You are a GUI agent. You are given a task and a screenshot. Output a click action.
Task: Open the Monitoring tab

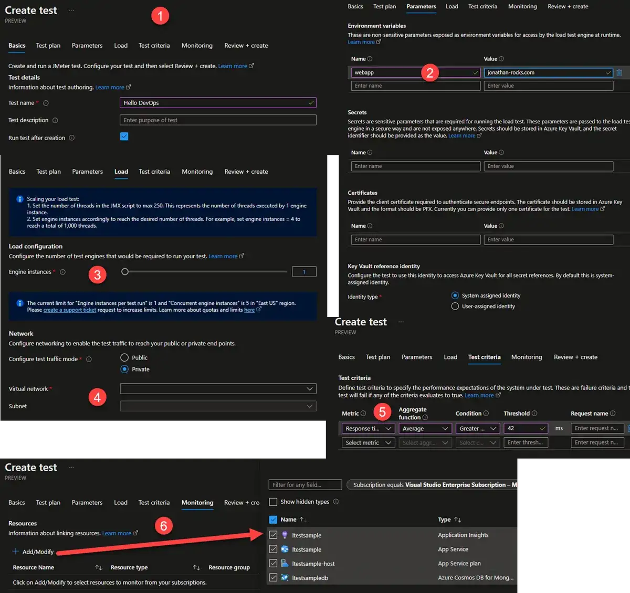pos(197,503)
